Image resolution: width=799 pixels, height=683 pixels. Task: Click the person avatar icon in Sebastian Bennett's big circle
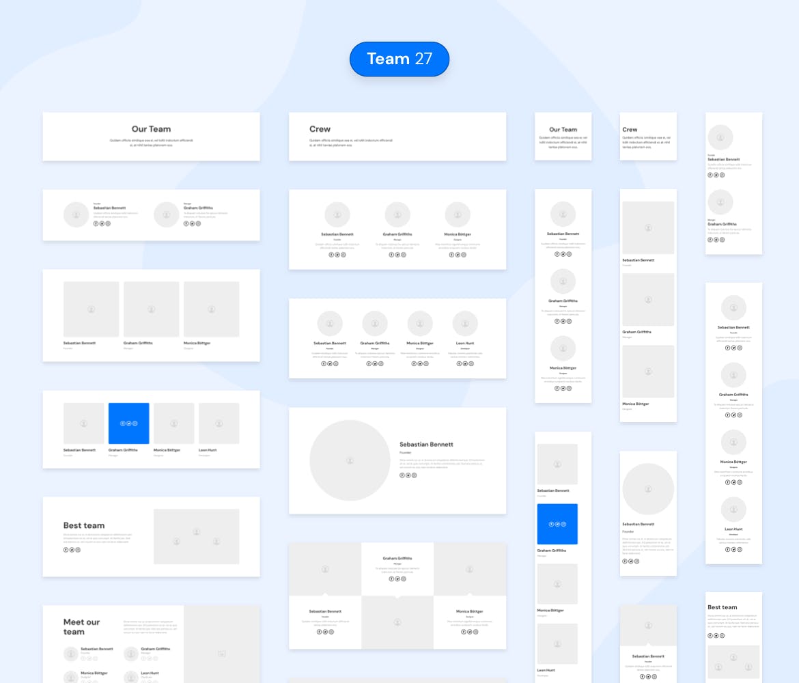(x=350, y=462)
